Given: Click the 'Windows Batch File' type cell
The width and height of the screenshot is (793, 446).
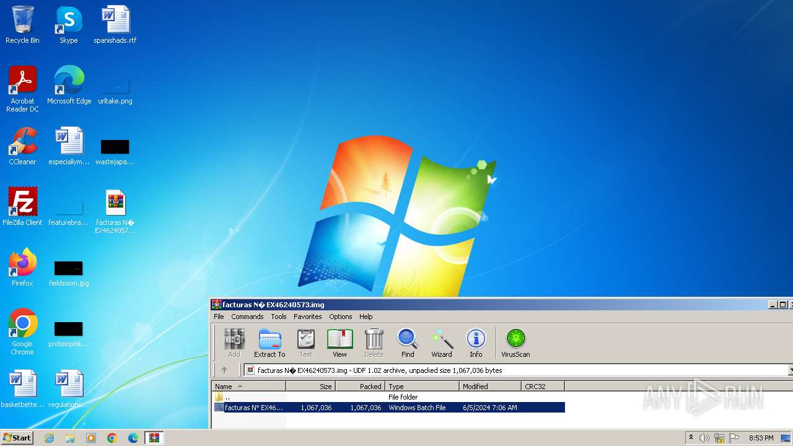Looking at the screenshot, I should tap(417, 408).
